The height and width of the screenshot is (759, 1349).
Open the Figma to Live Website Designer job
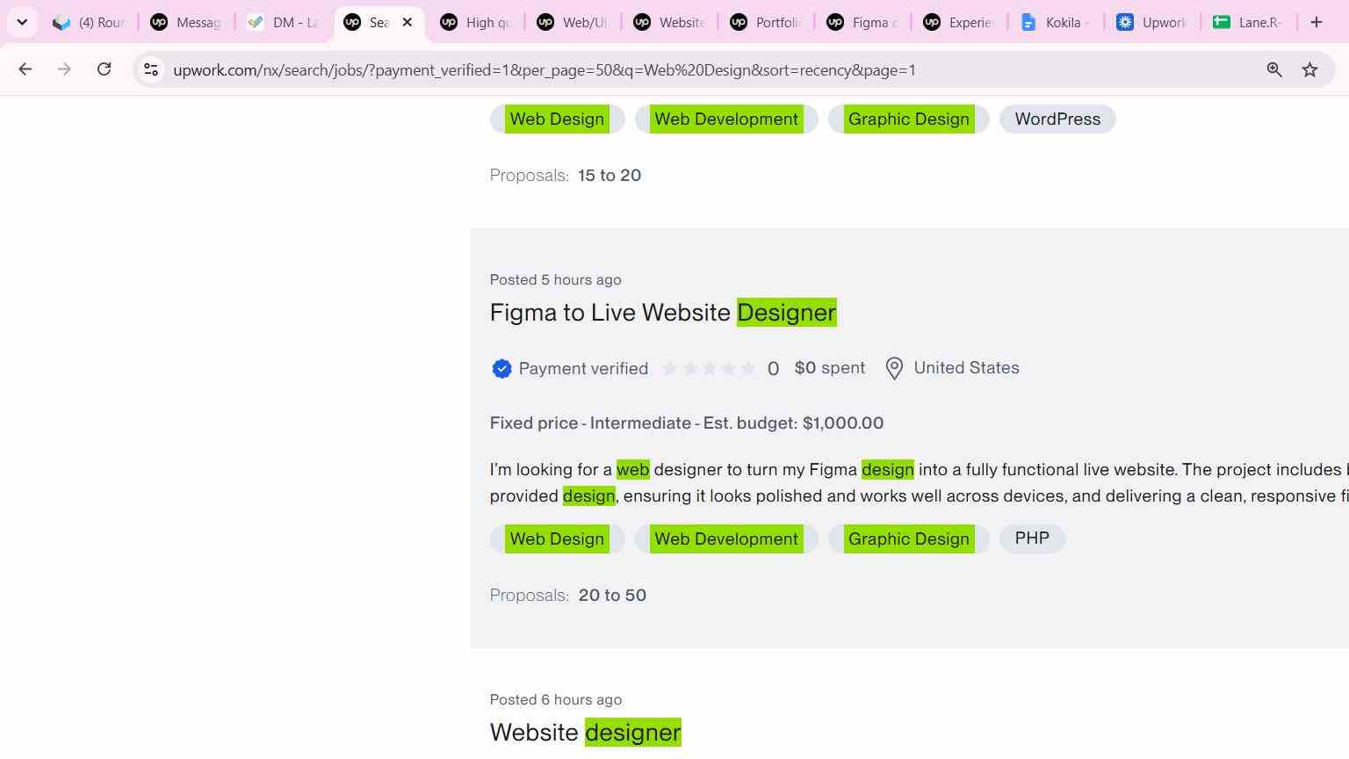[x=663, y=313]
